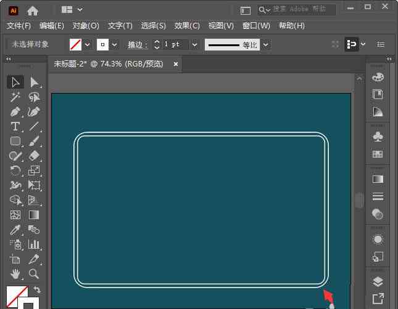The height and width of the screenshot is (309, 398).
Task: Select the Direct Selection tool
Action: (x=34, y=82)
